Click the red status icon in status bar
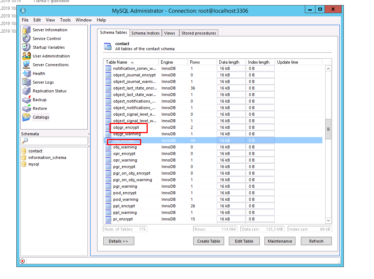The width and height of the screenshot is (374, 279). point(23,261)
